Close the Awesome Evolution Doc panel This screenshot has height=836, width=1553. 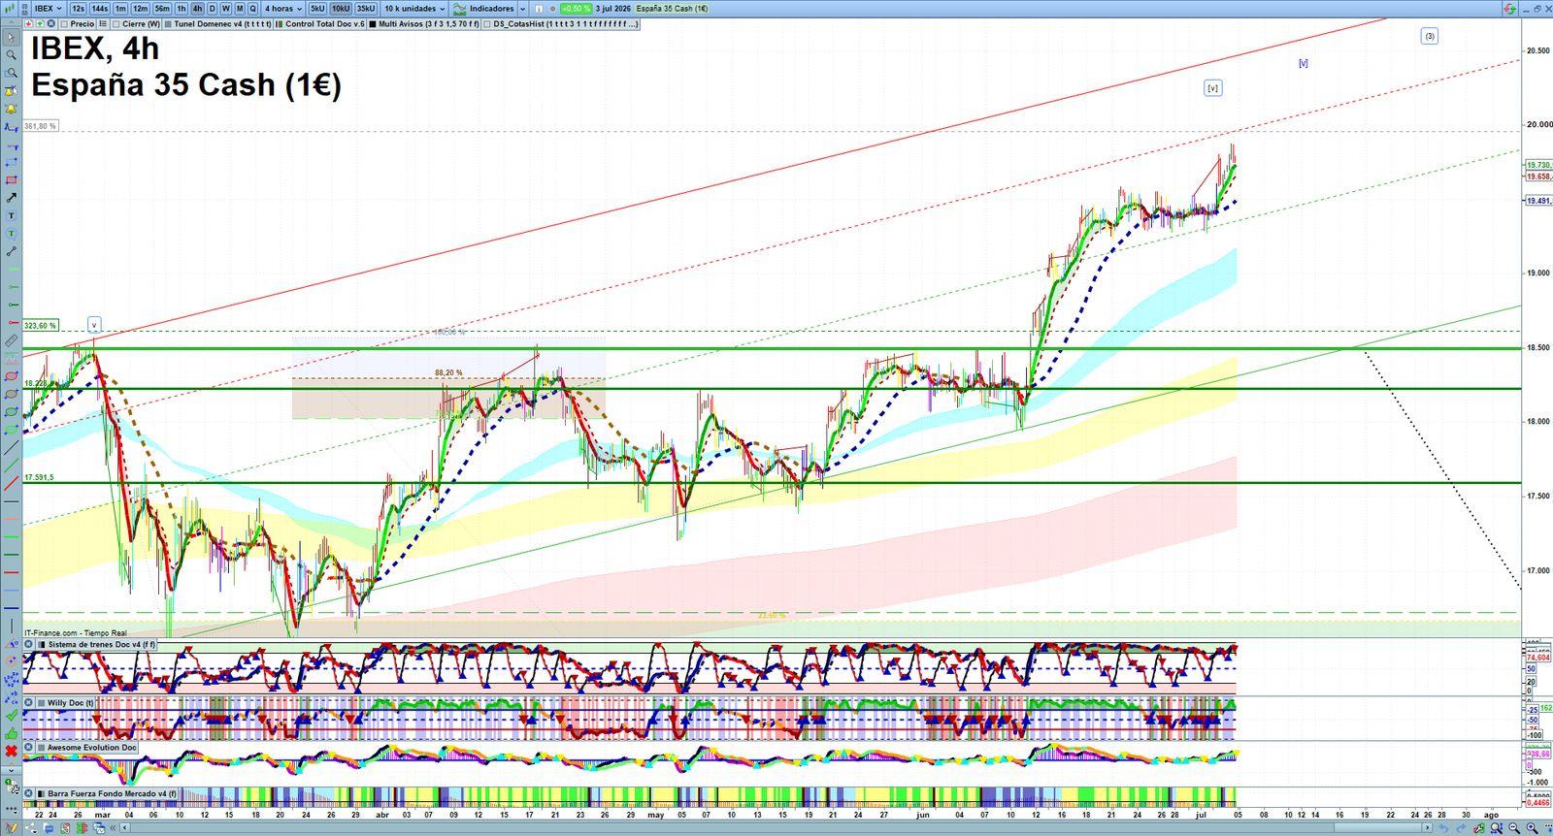28,748
